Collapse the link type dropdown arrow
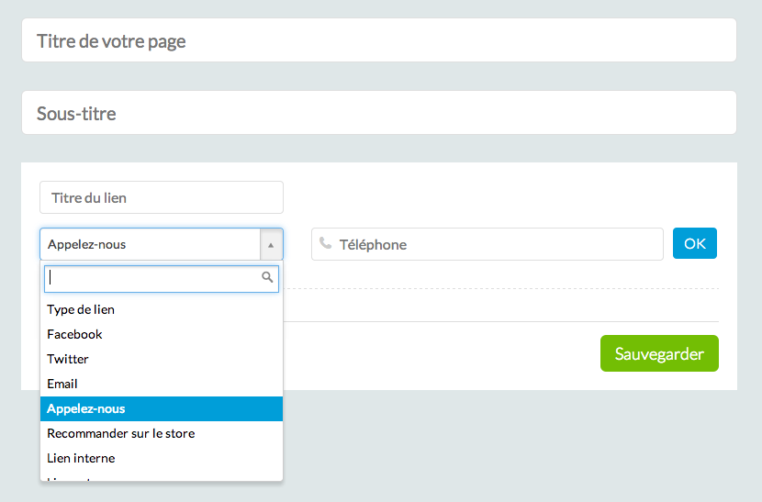Image resolution: width=762 pixels, height=502 pixels. pyautogui.click(x=271, y=245)
